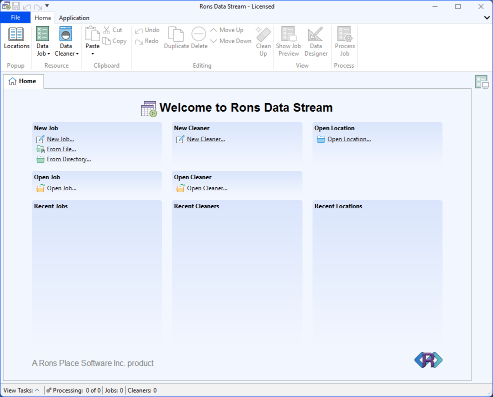Click the Data Cleaner ribbon icon
This screenshot has height=397, width=493.
pos(65,35)
